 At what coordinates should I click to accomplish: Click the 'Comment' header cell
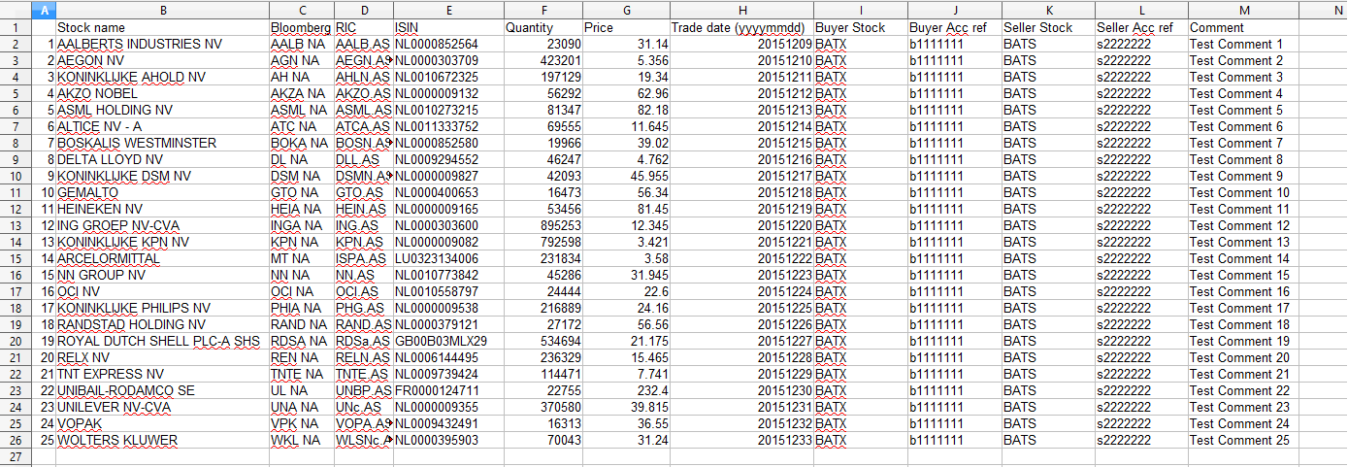(x=1246, y=27)
